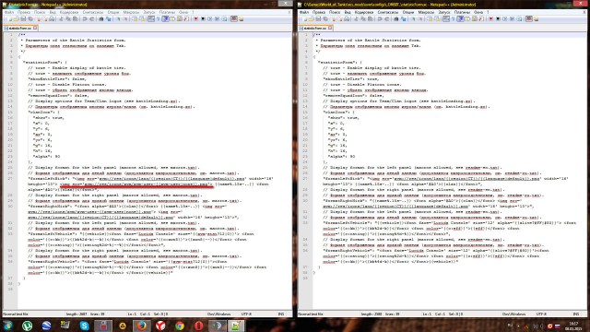590x332 pixels.
Task: Open Кодировки menu in left Notepad++ window
Action: point(69,12)
